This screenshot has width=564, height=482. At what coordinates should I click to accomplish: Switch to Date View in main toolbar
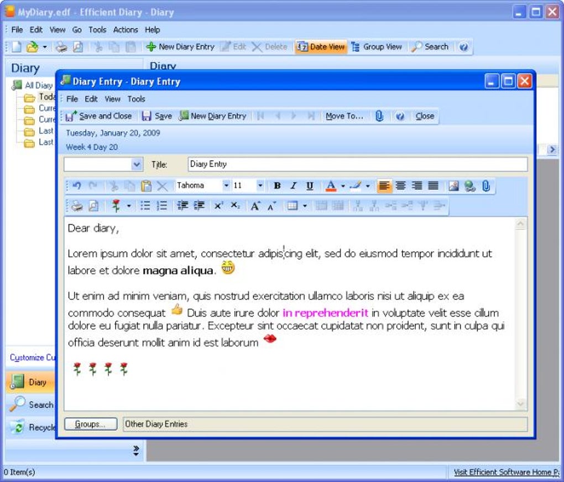[321, 47]
